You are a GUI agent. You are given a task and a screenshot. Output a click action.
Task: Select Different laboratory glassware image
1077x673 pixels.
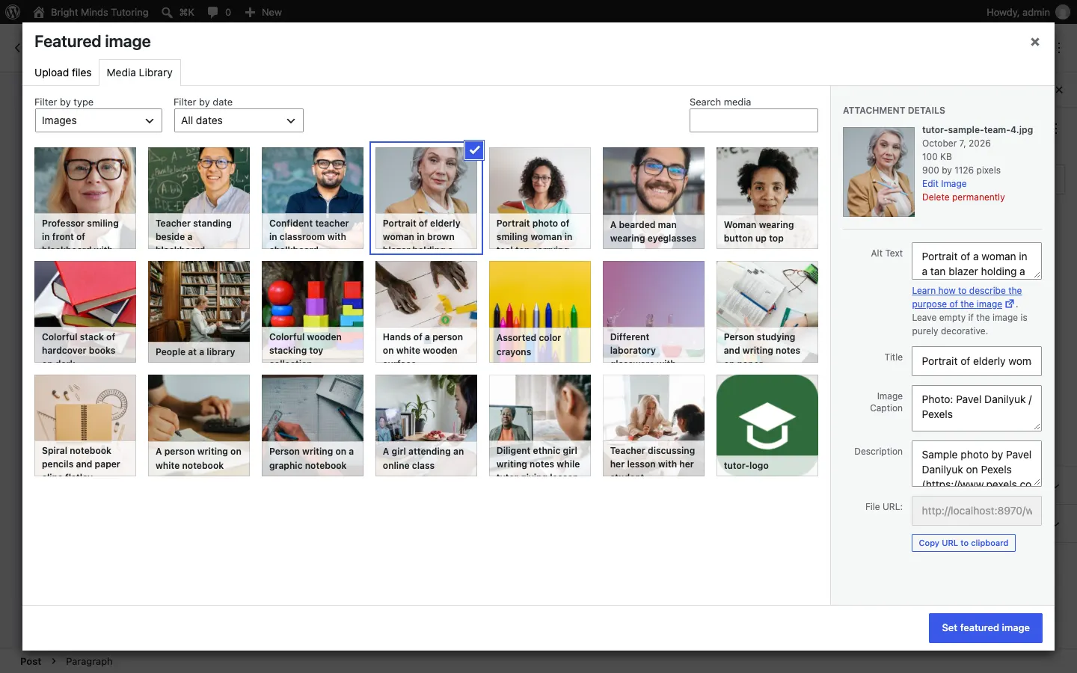654,312
